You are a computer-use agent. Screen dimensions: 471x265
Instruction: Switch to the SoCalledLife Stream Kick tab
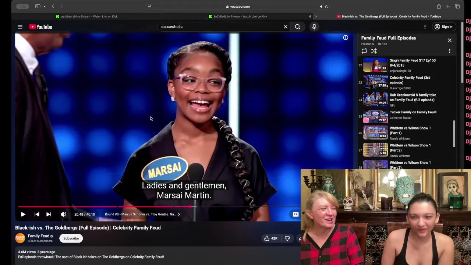238,16
